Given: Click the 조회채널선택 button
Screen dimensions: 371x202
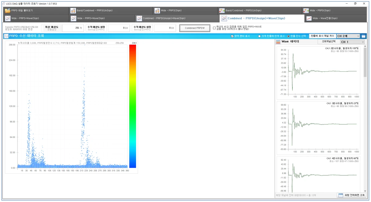Looking at the screenshot, I should pos(328,41).
